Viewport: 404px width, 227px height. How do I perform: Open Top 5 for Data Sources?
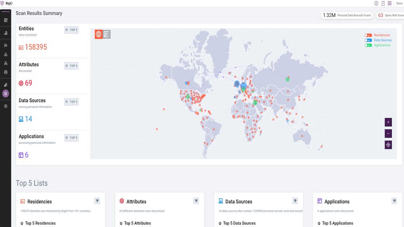click(x=71, y=102)
